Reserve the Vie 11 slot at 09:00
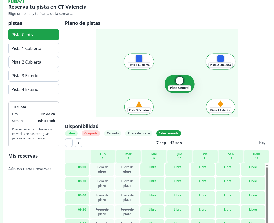Image resolution: width=274 pixels, height=223 pixels. (x=203, y=198)
